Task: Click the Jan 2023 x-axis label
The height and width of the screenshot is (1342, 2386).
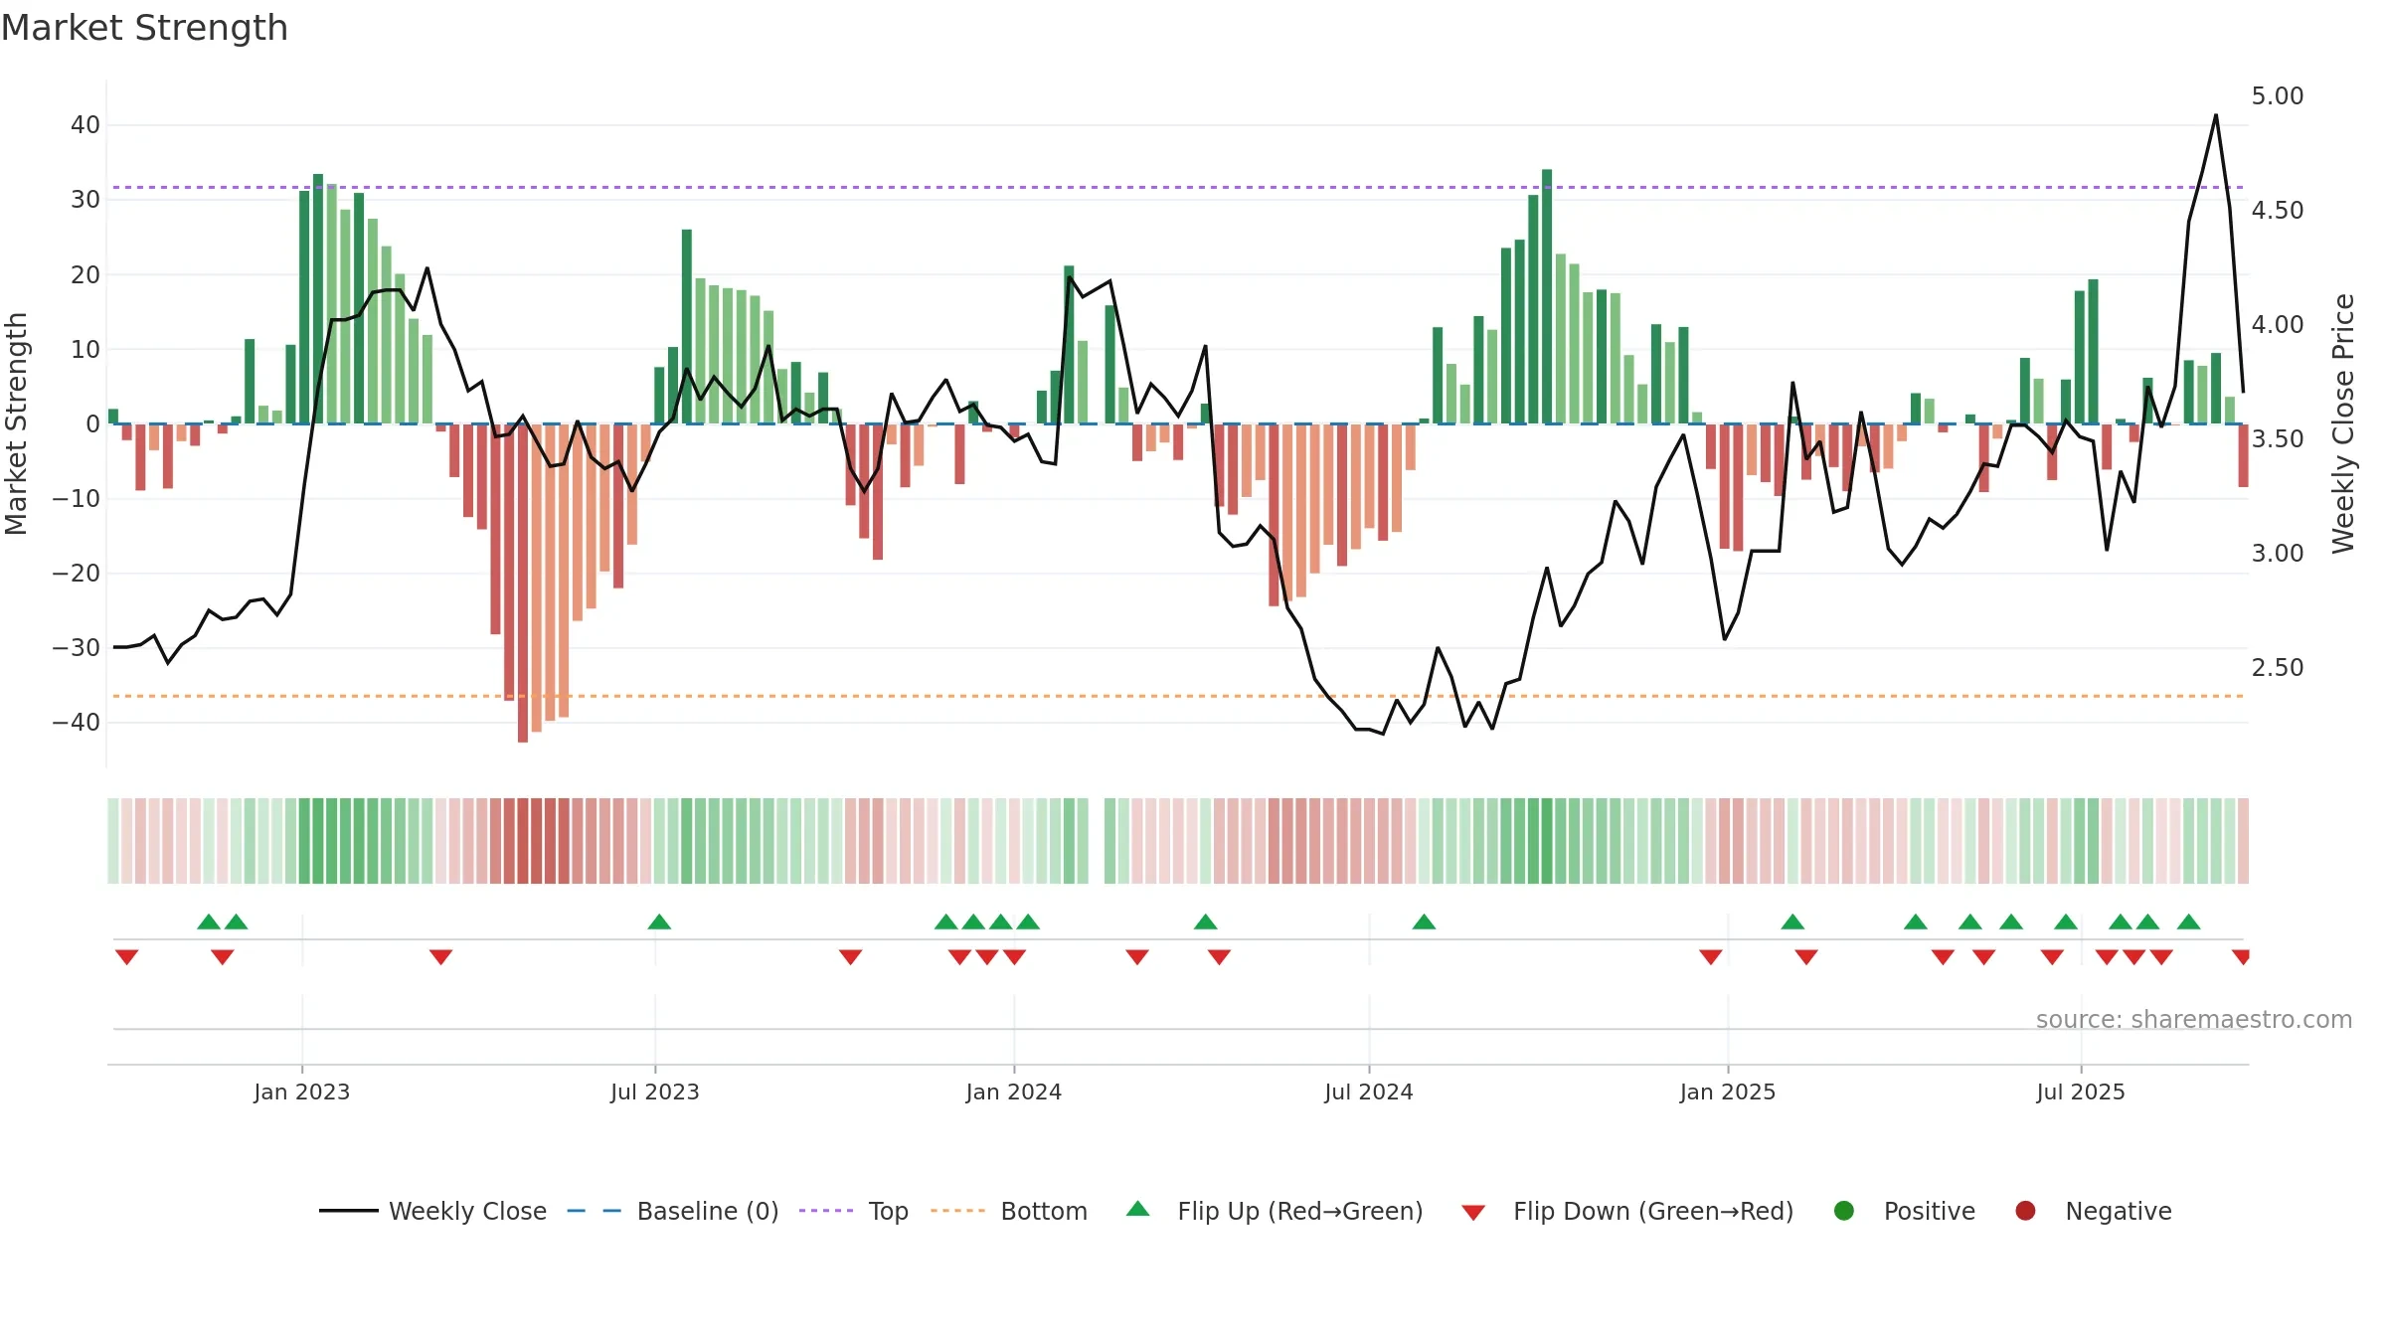Action: (x=302, y=1091)
